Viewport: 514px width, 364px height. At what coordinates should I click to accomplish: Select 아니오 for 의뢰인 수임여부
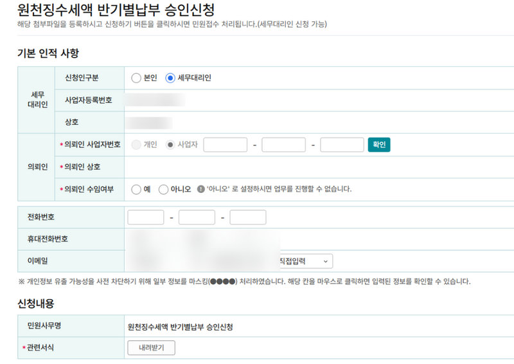(163, 189)
